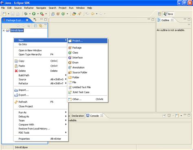193x150 pixels.
Task: Click the Copy icon in context menu
Action: 16,61
